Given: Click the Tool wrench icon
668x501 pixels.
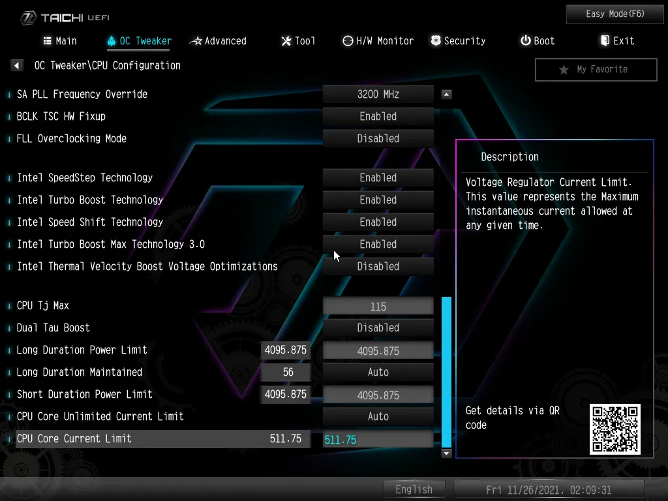Looking at the screenshot, I should click(x=286, y=41).
